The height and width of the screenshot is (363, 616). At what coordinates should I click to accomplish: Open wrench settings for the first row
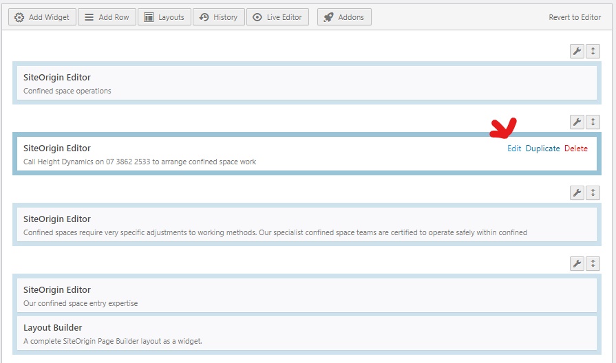tap(577, 51)
